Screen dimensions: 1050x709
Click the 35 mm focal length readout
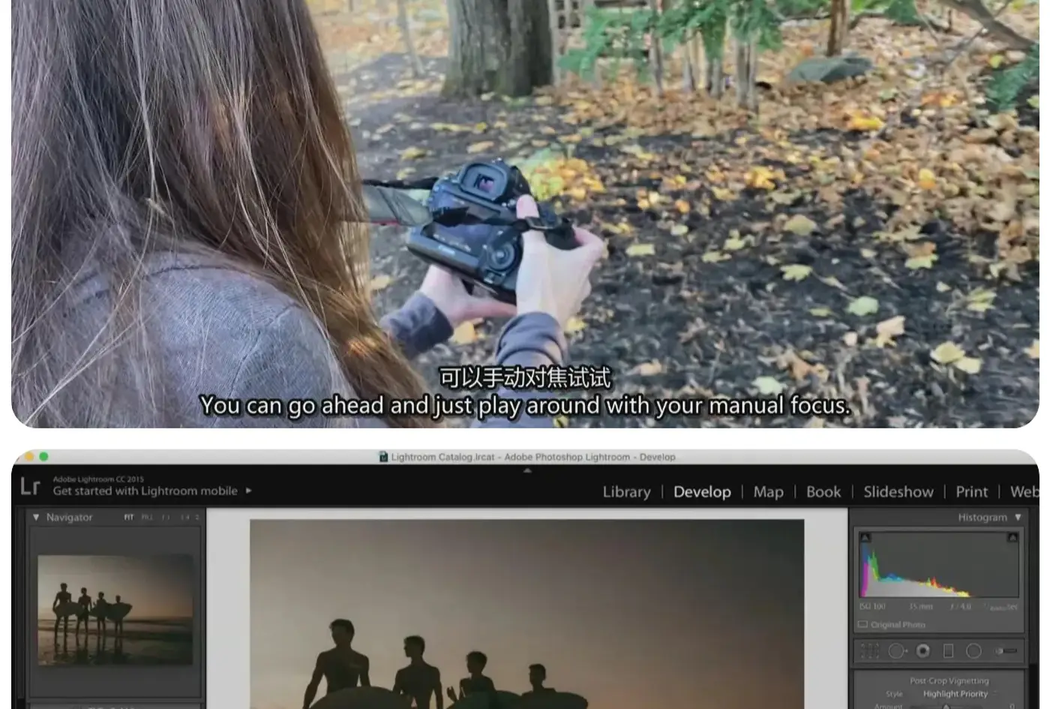(920, 606)
